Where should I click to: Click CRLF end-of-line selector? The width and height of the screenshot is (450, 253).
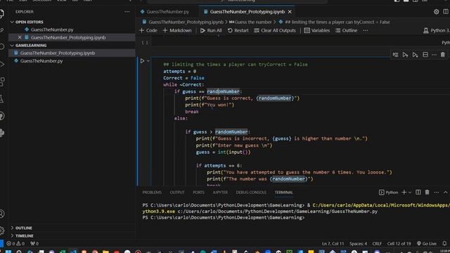pyautogui.click(x=377, y=244)
